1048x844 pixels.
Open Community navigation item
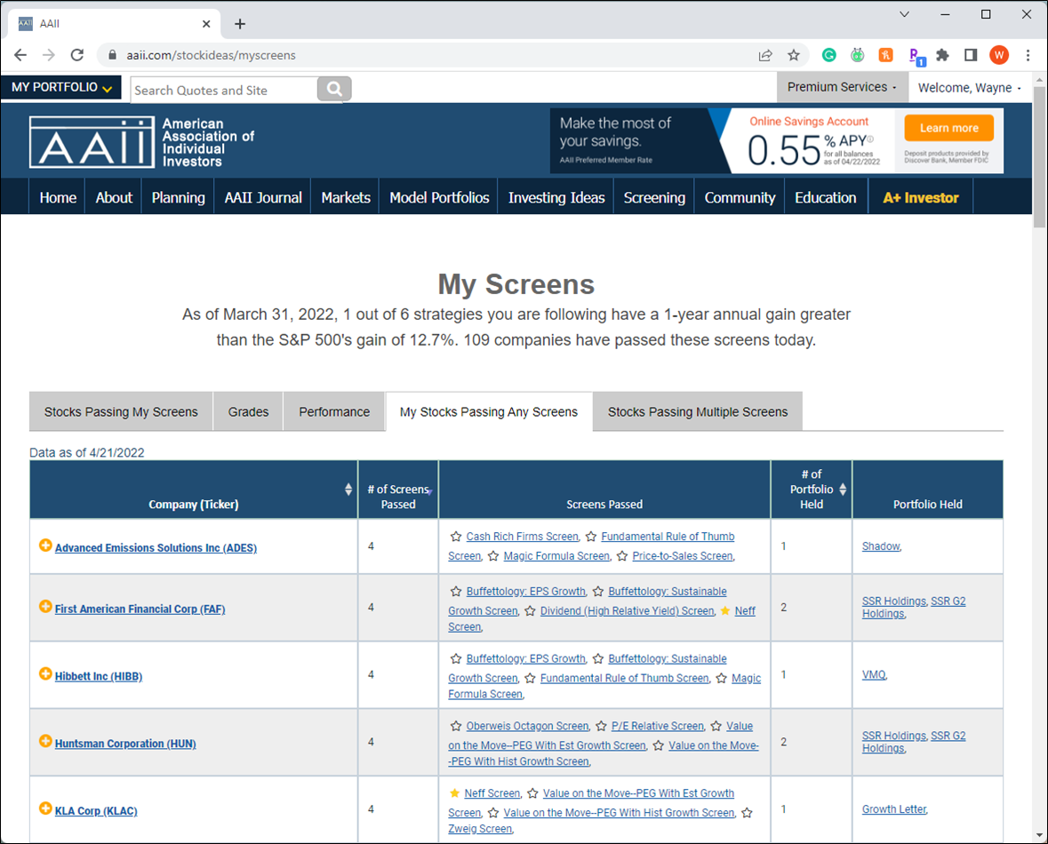point(740,198)
